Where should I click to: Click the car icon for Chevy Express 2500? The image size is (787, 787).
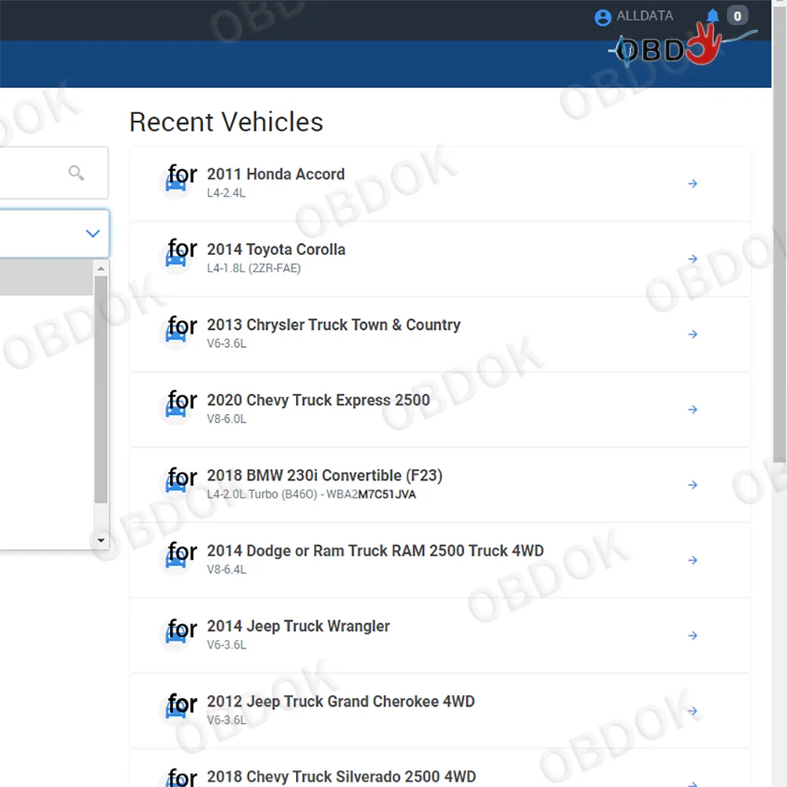tap(176, 410)
